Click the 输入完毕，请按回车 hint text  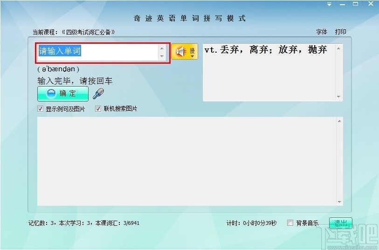click(x=75, y=81)
